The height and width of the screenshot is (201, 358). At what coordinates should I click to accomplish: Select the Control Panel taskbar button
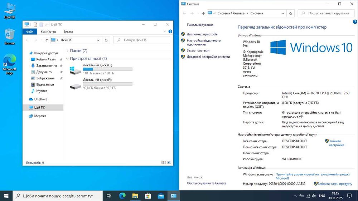coord(174,196)
